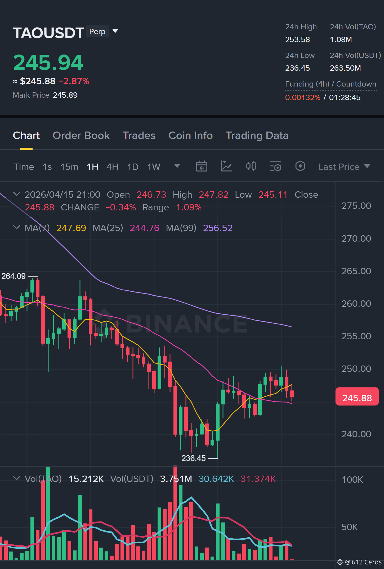Collapse the MA indicator legend
The width and height of the screenshot is (384, 569).
[17, 228]
